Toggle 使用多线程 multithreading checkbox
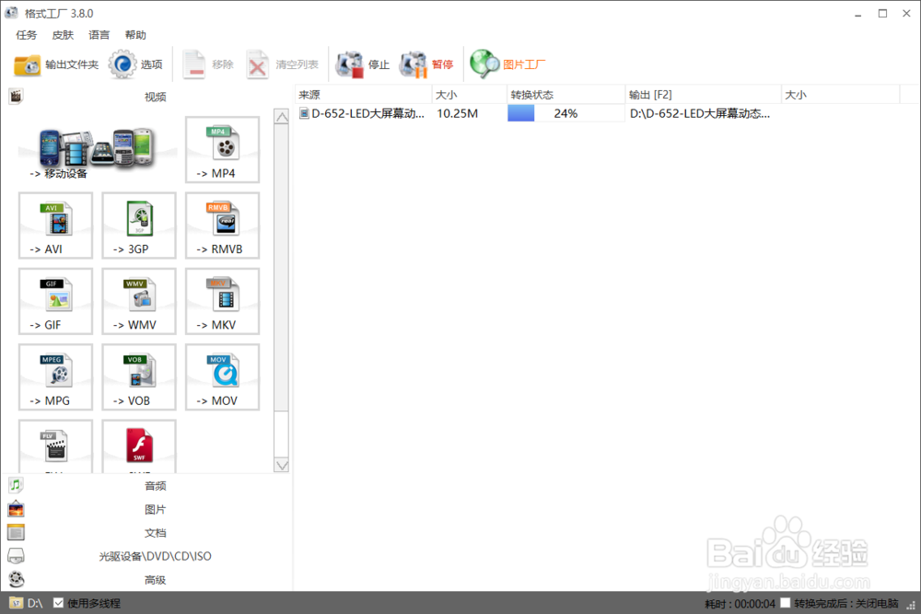Image resolution: width=921 pixels, height=614 pixels. (x=58, y=603)
